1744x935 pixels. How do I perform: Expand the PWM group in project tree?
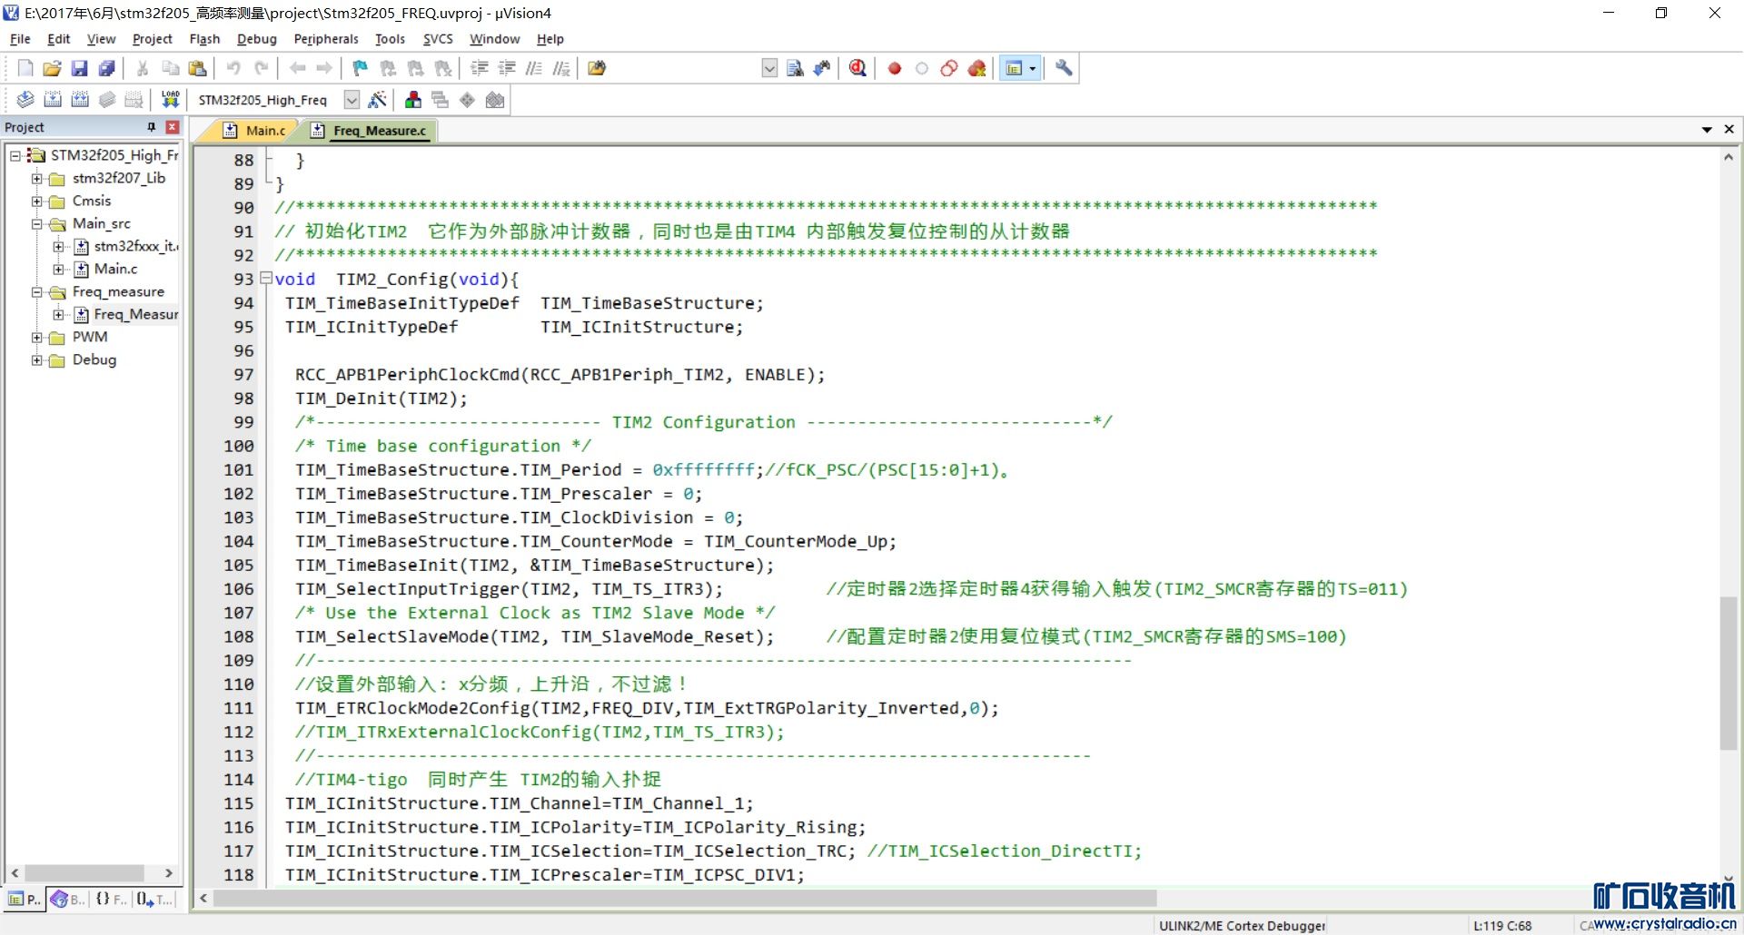[x=37, y=337]
